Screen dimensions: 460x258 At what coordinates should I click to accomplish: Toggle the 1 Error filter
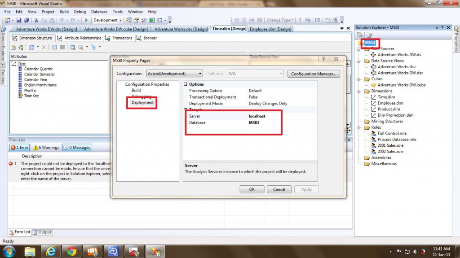tap(20, 147)
